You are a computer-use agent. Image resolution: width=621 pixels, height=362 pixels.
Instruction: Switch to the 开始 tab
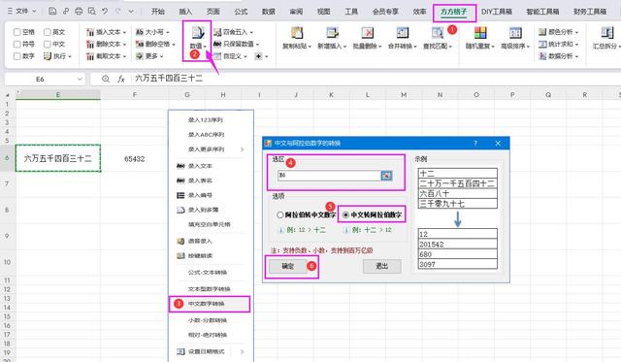click(x=157, y=12)
